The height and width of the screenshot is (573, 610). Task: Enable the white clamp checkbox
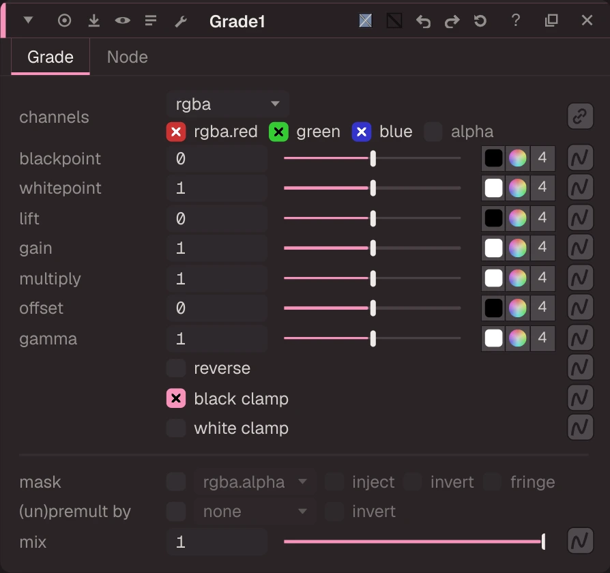[176, 428]
